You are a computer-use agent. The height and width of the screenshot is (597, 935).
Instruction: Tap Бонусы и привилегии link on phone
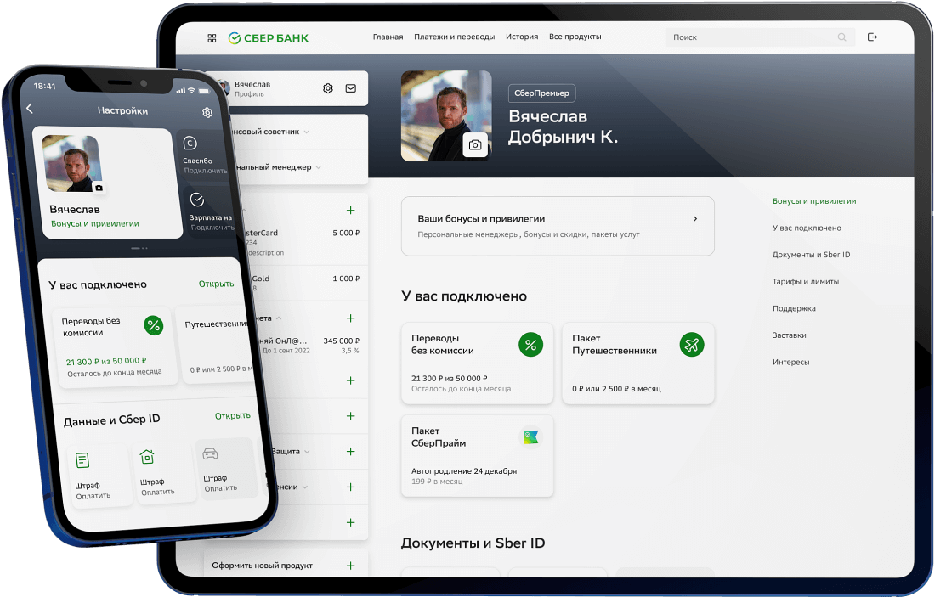tap(95, 223)
